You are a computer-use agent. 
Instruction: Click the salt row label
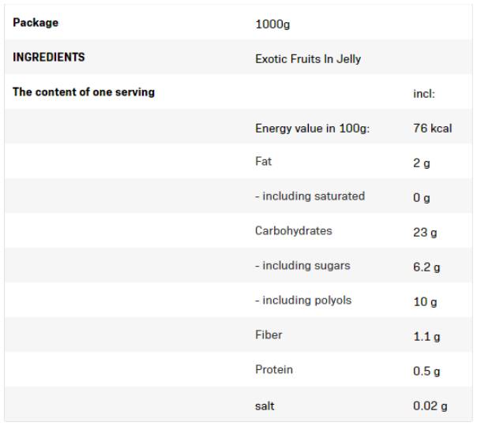click(x=266, y=405)
